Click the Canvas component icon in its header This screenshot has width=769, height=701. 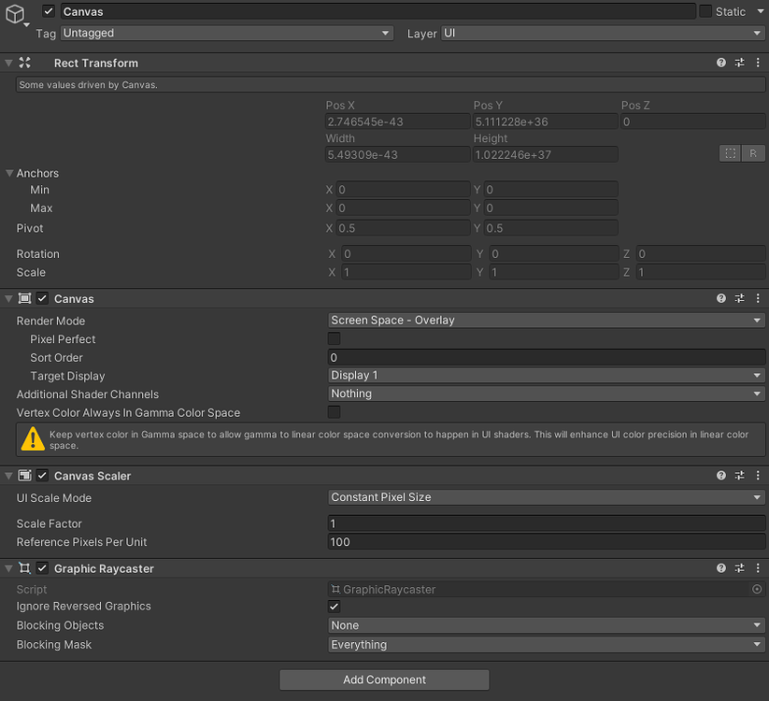click(x=22, y=298)
